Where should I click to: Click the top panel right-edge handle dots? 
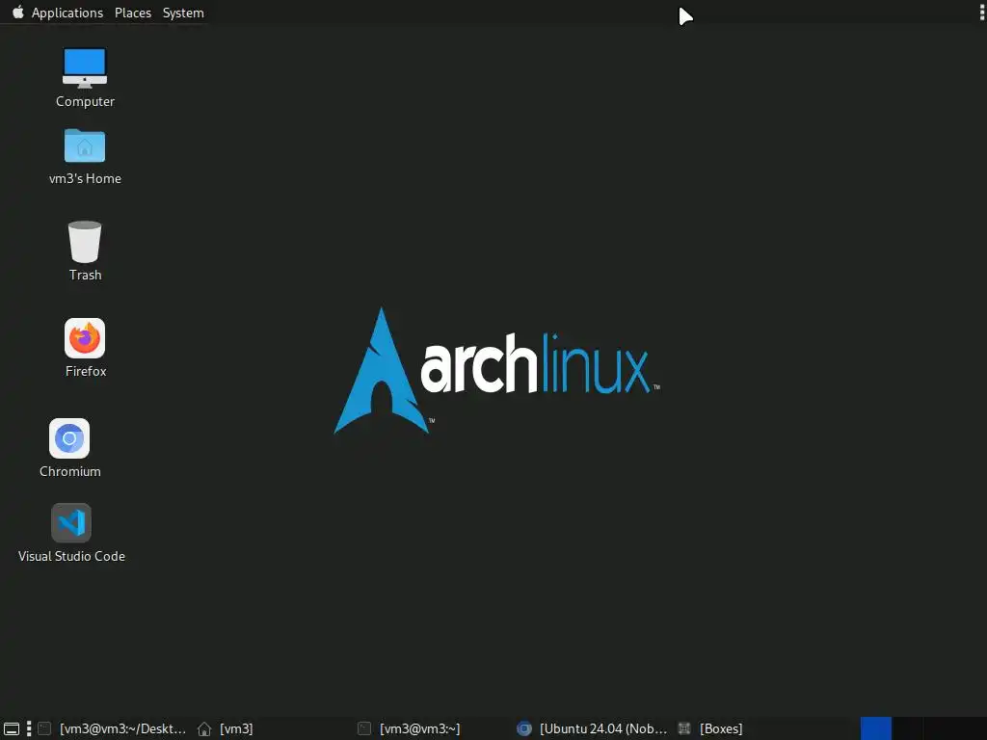coord(981,12)
